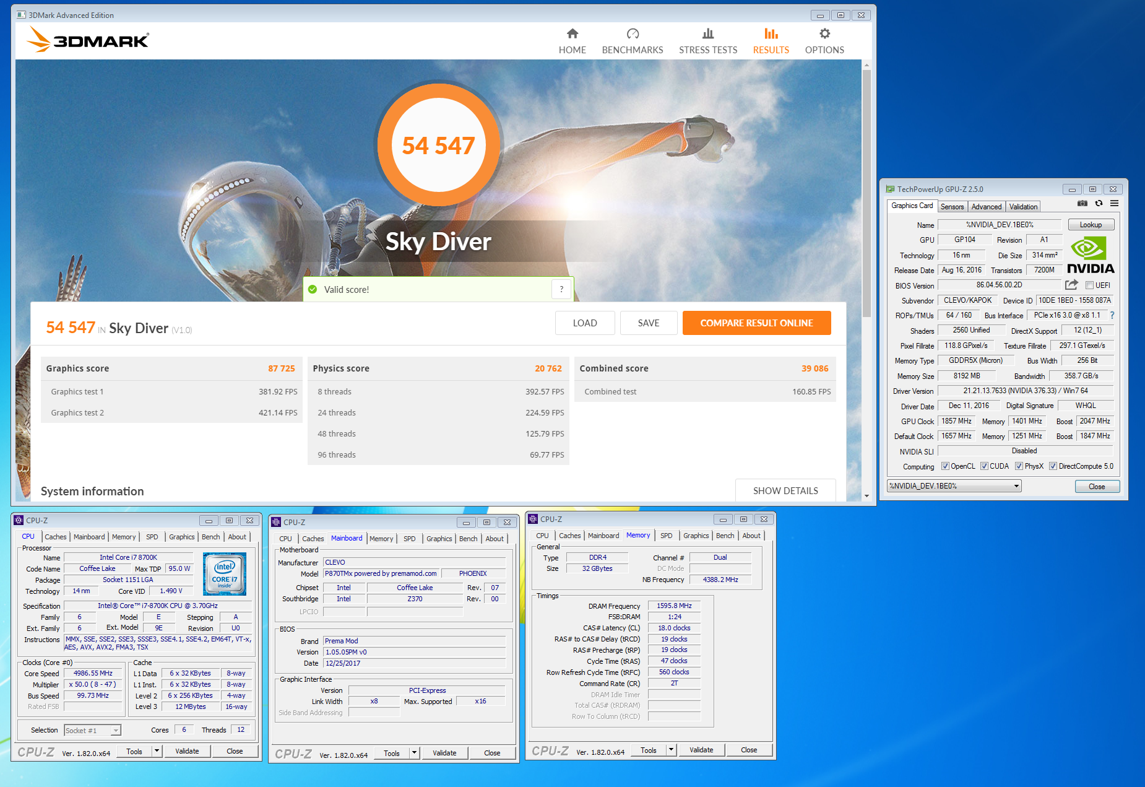Open the %NVIDIA_DEV.1BE0% GPU selector dropdown
Viewport: 1145px width, 787px height.
point(954,486)
